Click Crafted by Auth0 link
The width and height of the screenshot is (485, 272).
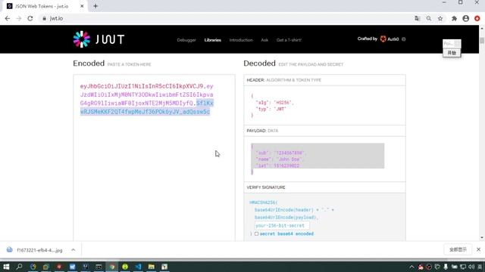tap(378, 39)
